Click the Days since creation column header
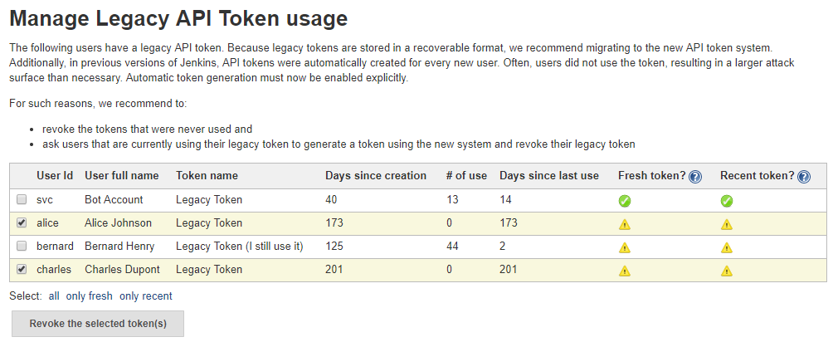 [x=376, y=176]
